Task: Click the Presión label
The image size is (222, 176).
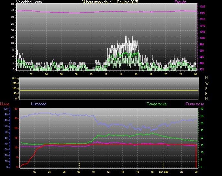Action: 180,2
